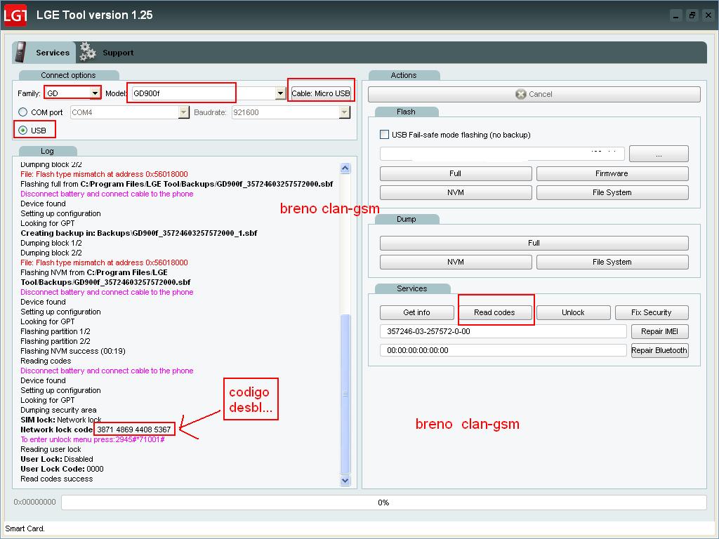Click the log scrollbar thumb

pyautogui.click(x=345, y=394)
